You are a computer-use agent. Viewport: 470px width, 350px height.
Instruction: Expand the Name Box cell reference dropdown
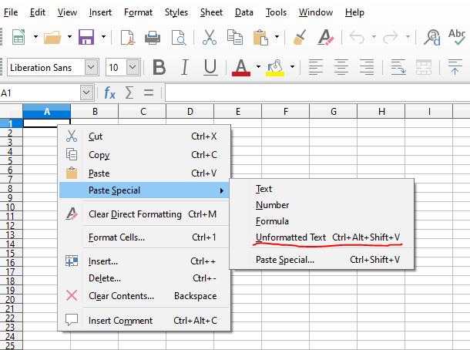click(x=86, y=93)
